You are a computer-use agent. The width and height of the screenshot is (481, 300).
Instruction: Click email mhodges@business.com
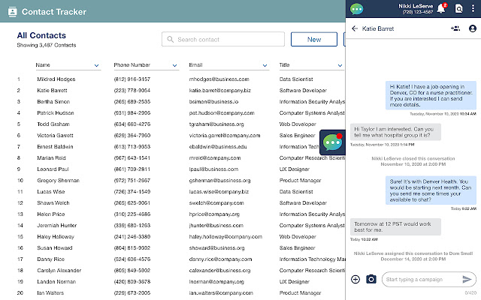click(218, 79)
